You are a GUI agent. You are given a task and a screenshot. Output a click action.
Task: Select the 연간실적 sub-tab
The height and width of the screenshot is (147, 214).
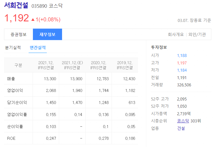click(38, 48)
